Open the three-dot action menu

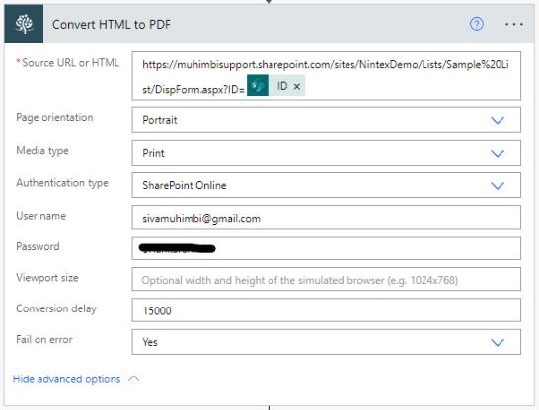pos(514,24)
